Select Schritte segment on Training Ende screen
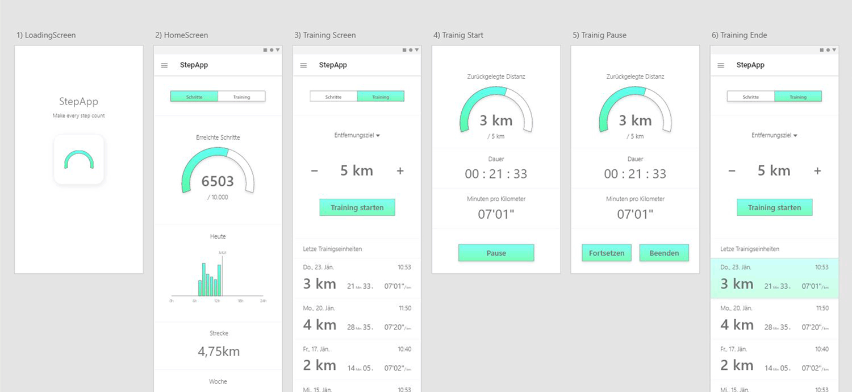Image resolution: width=852 pixels, height=392 pixels. (751, 97)
